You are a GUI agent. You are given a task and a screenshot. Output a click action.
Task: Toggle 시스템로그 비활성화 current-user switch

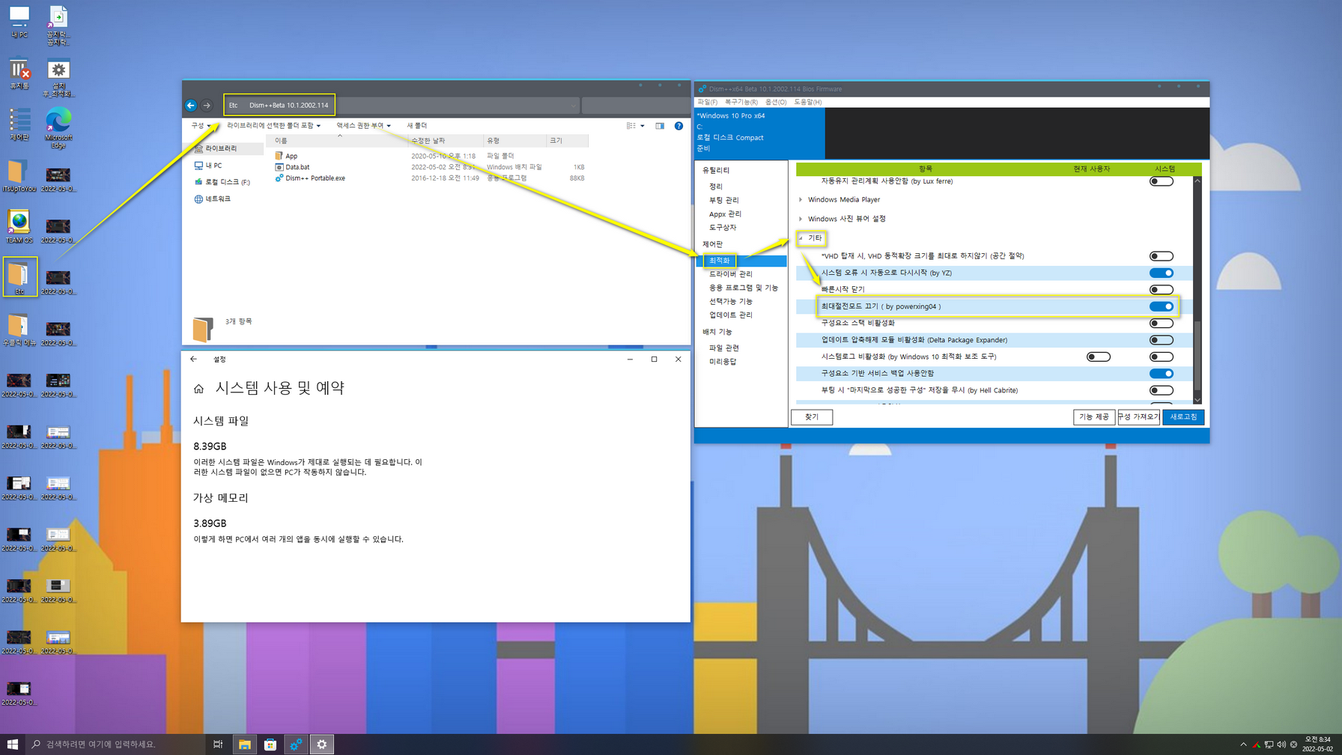(x=1098, y=357)
